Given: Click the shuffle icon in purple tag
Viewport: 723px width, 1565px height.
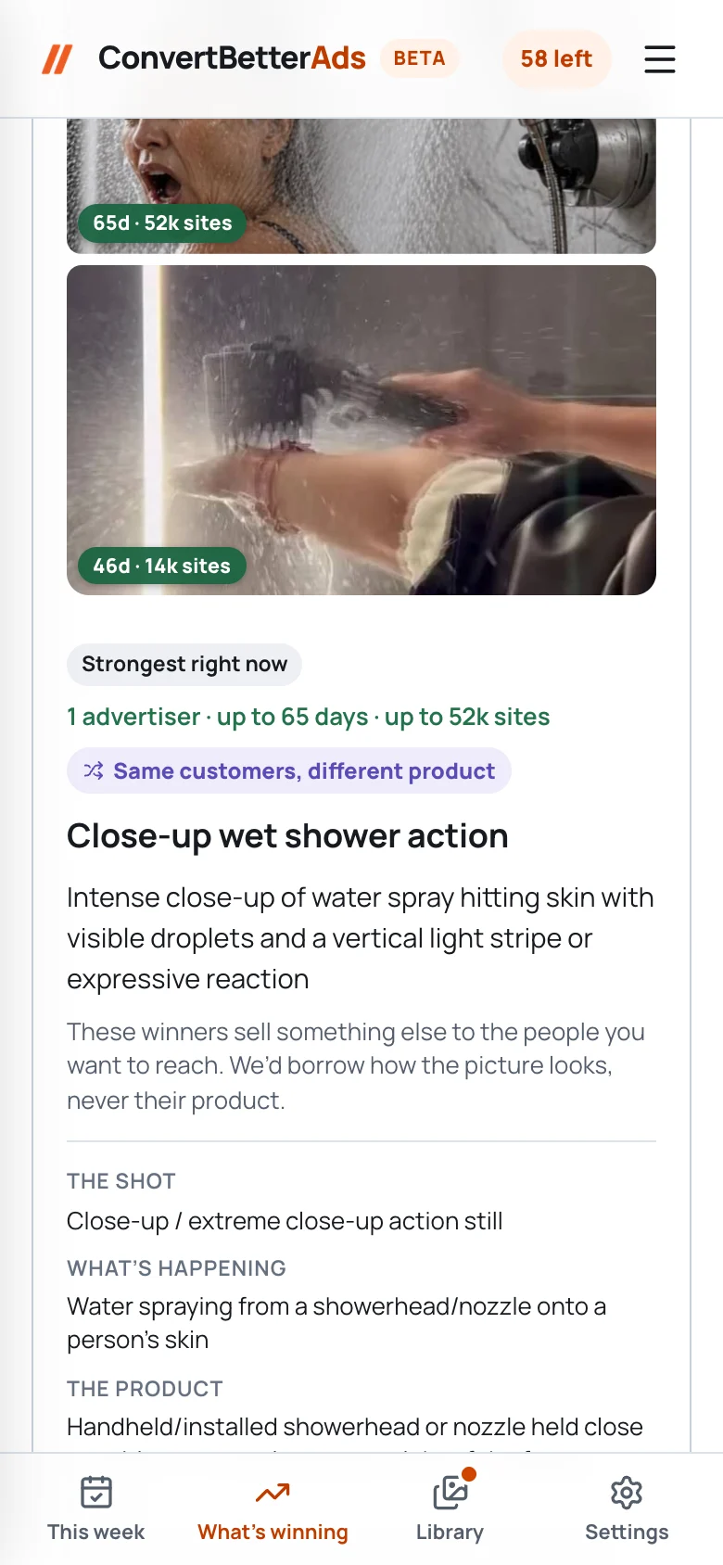Looking at the screenshot, I should pyautogui.click(x=94, y=770).
